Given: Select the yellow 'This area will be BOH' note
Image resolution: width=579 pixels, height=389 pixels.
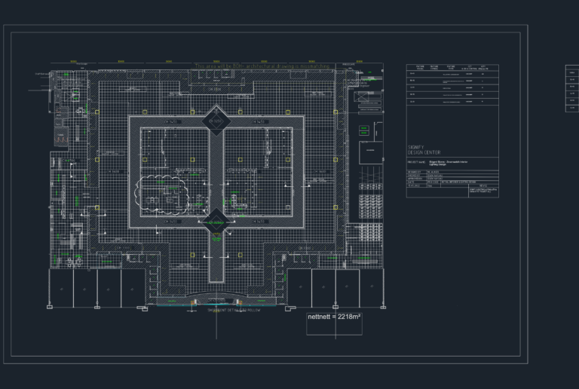Looking at the screenshot, I should point(262,66).
